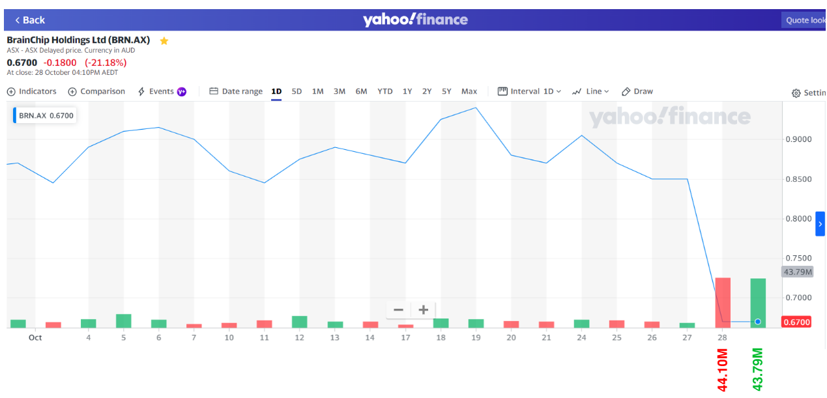Open Events lightning bolt icon
The height and width of the screenshot is (398, 827).
(141, 92)
